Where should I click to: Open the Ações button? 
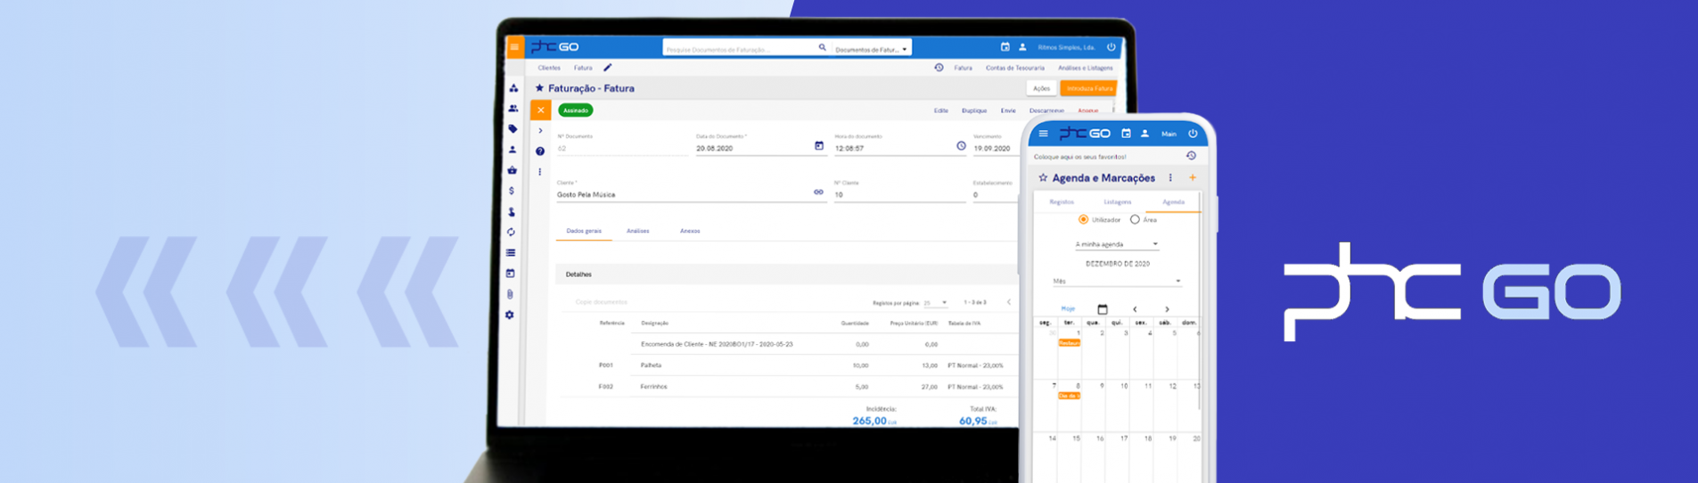point(1041,88)
